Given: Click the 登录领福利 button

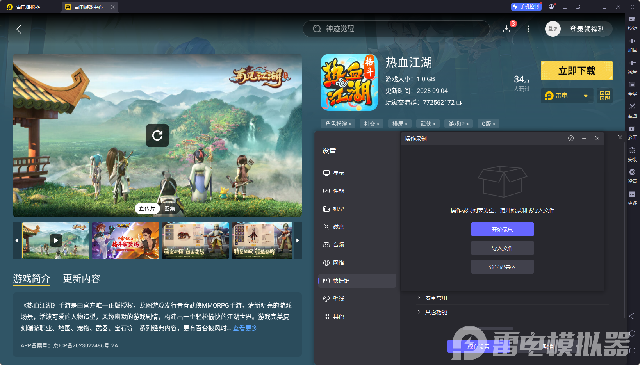Looking at the screenshot, I should coord(587,29).
